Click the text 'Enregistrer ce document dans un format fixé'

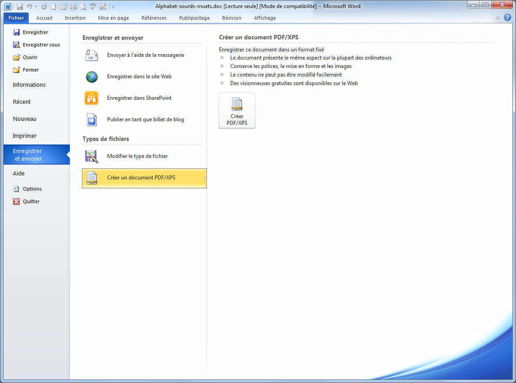(271, 50)
